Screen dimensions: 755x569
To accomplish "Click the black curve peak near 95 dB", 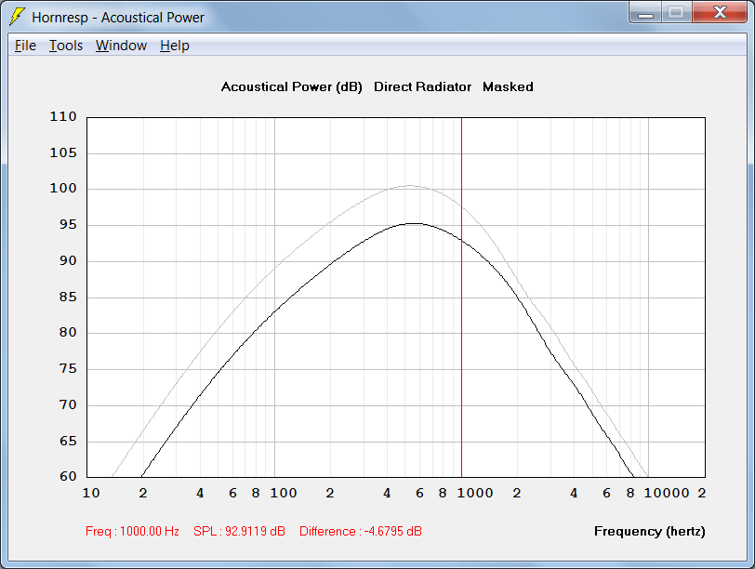I will (x=414, y=223).
